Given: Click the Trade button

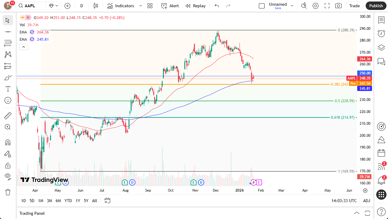Looking at the screenshot, I should point(355,6).
